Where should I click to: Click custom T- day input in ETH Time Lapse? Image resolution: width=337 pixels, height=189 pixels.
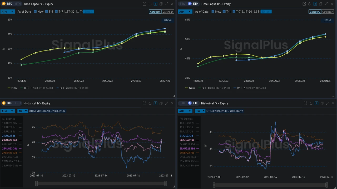(266, 12)
